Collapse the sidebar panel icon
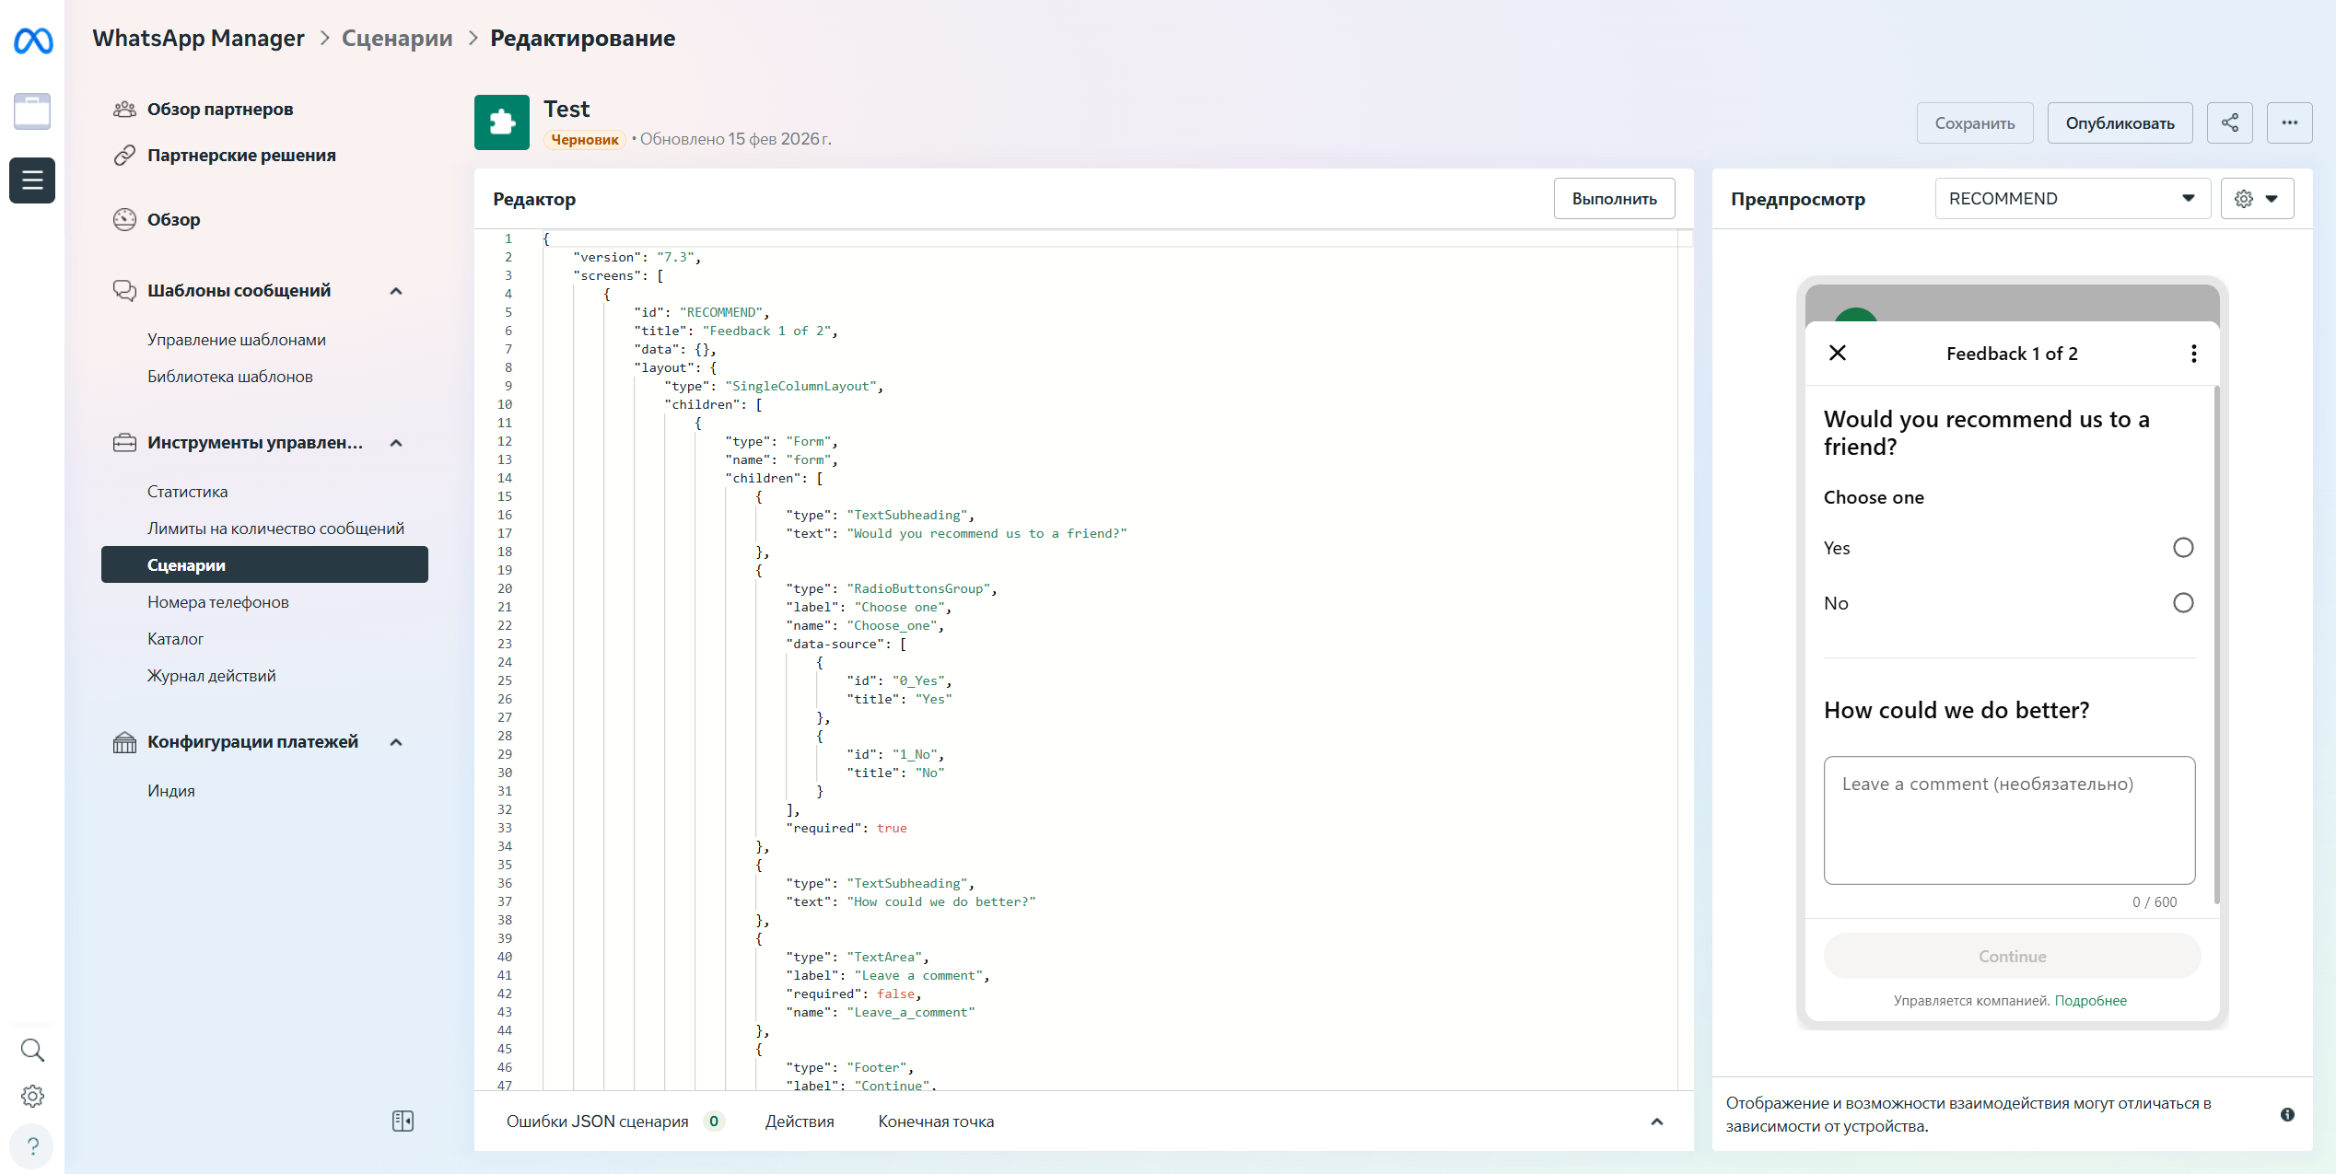 click(x=403, y=1121)
